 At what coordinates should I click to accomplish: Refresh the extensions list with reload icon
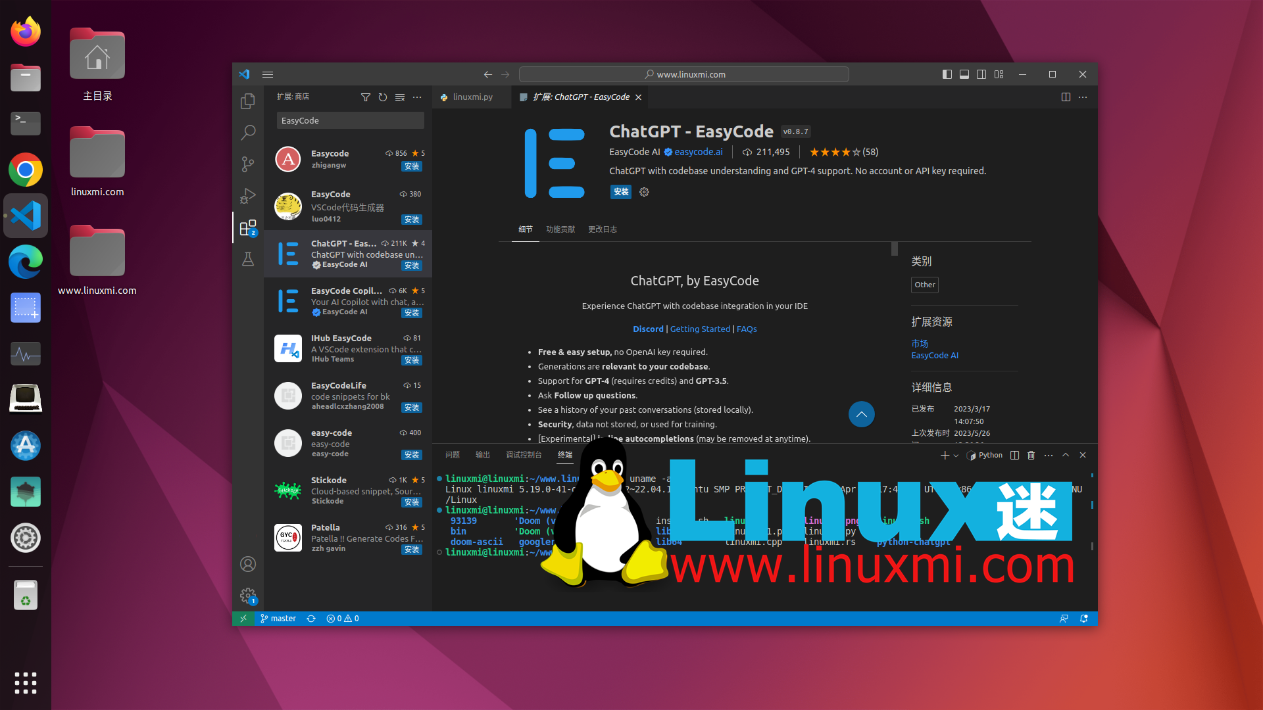(x=383, y=97)
